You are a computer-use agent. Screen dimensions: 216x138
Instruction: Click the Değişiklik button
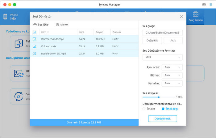(152, 41)
